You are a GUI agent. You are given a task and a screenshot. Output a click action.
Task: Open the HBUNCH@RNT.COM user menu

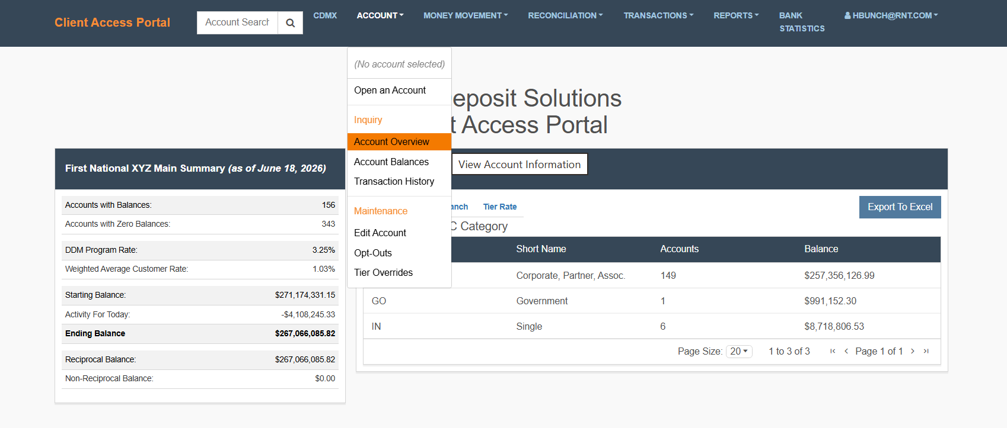(891, 15)
